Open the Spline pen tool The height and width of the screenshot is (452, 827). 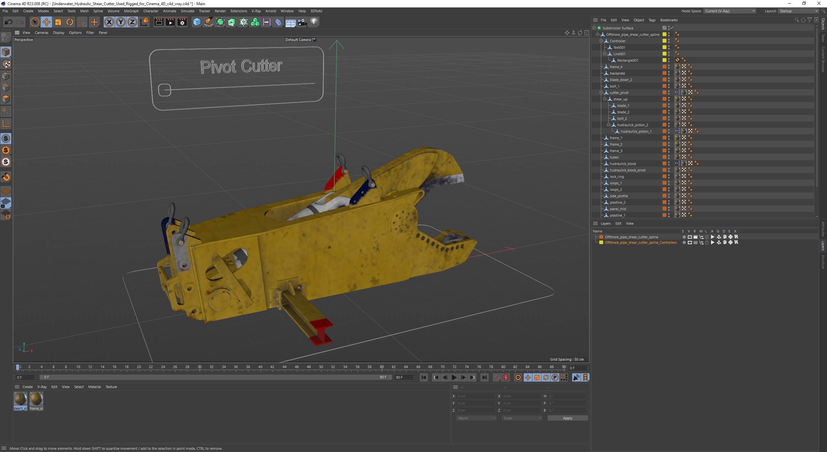[209, 22]
